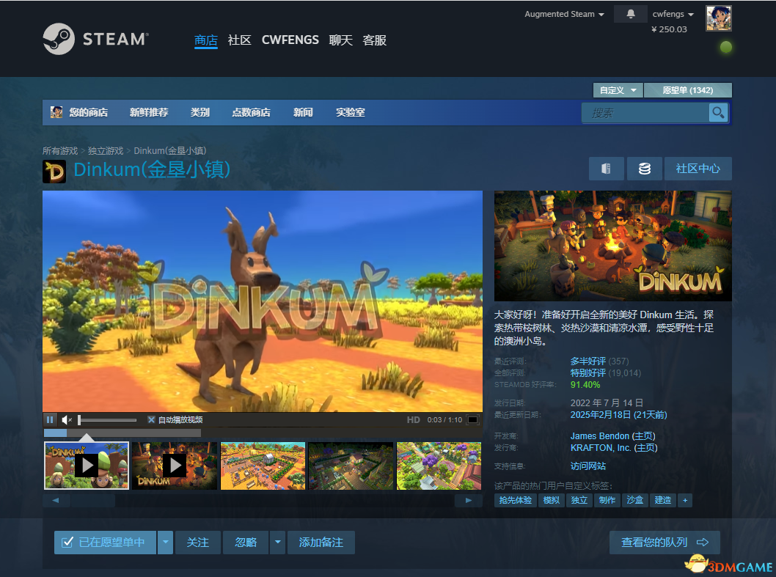776x577 pixels.
Task: Click the 关注 follow button
Action: (x=198, y=543)
